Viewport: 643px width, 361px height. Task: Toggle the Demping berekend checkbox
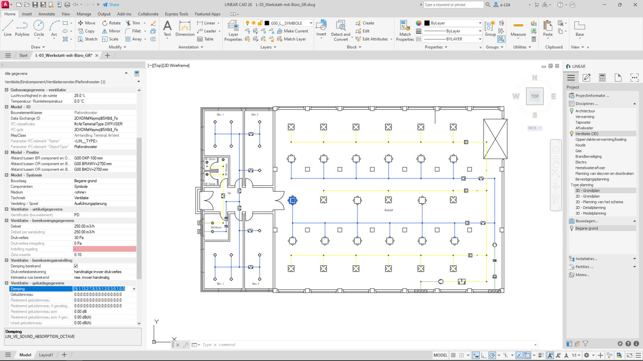click(x=76, y=266)
